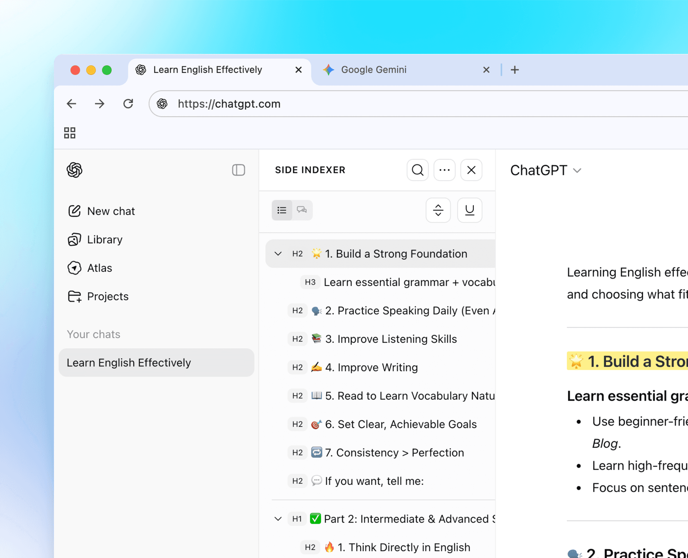Open the Projects section
This screenshot has width=688, height=558.
(107, 296)
